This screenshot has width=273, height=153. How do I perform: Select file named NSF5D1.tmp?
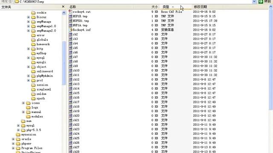[x=81, y=21]
